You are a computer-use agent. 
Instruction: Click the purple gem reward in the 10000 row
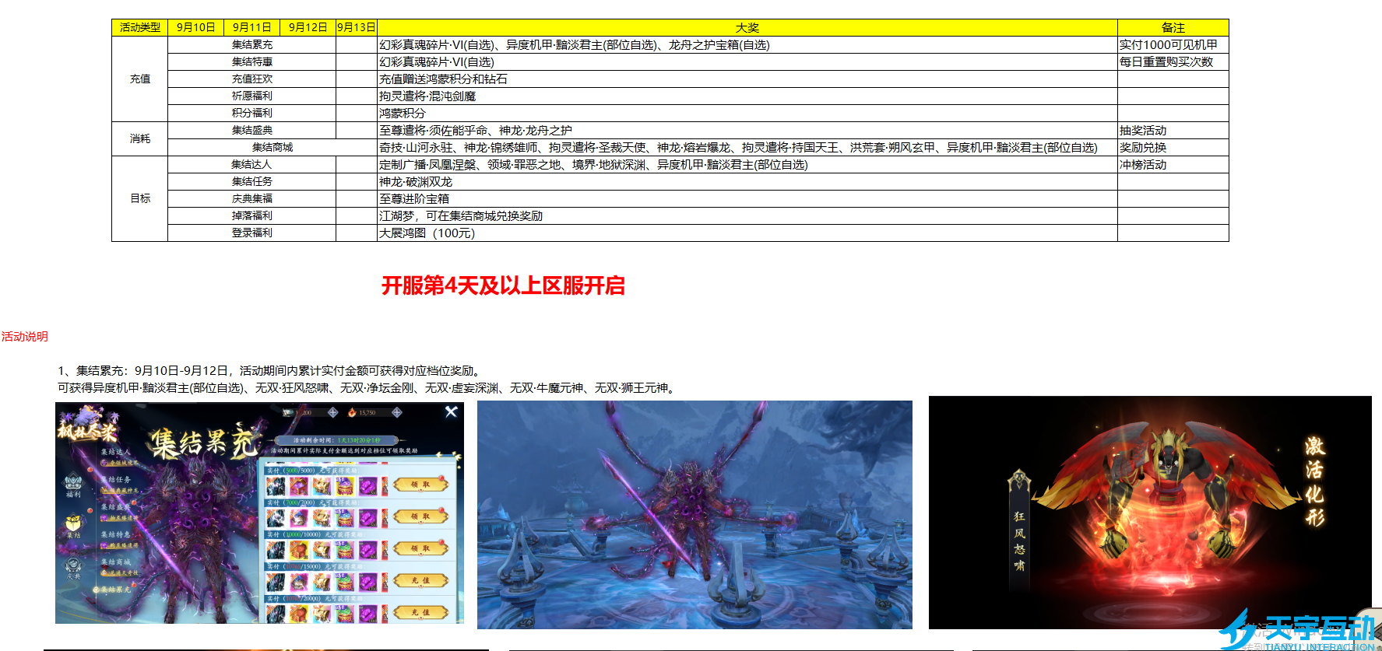(368, 550)
